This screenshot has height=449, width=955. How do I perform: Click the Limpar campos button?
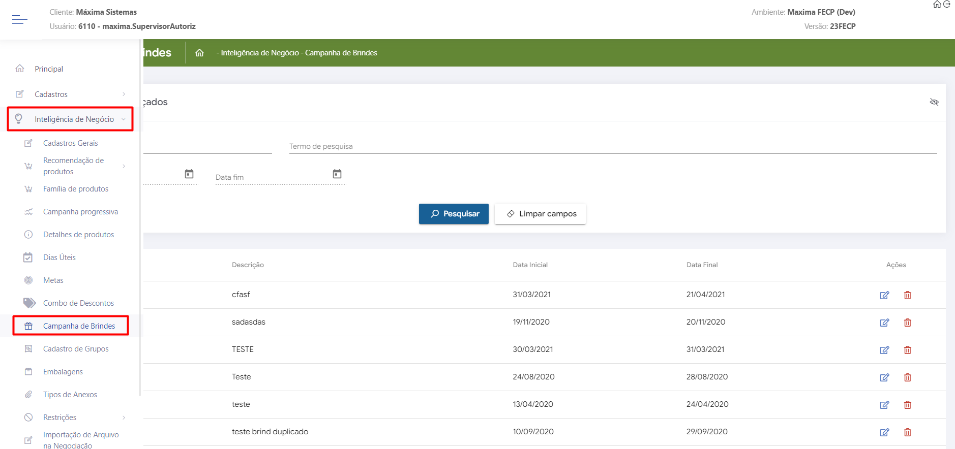[540, 214]
